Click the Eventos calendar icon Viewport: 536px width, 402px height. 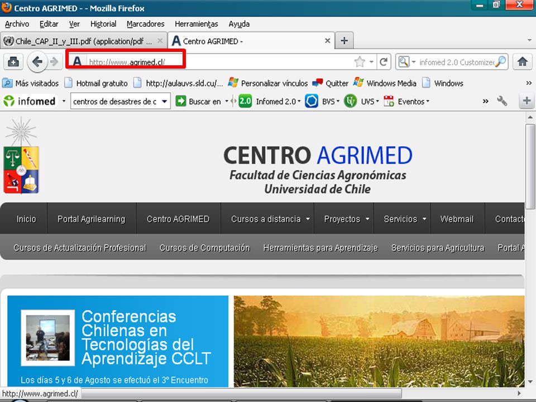point(389,101)
